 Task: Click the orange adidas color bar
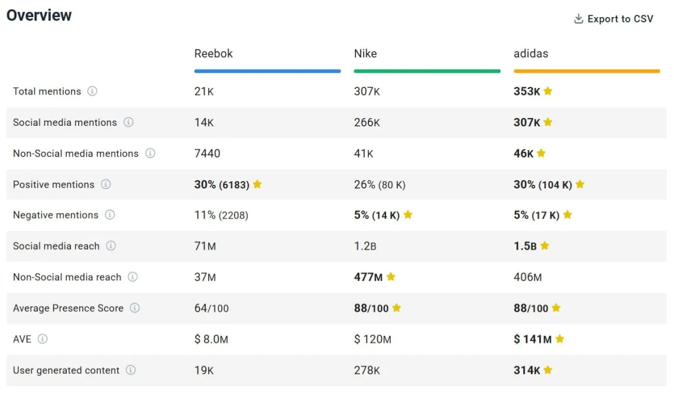pos(586,71)
